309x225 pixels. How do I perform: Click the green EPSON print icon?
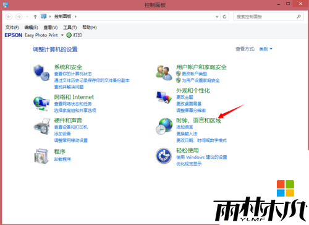pyautogui.click(x=69, y=35)
